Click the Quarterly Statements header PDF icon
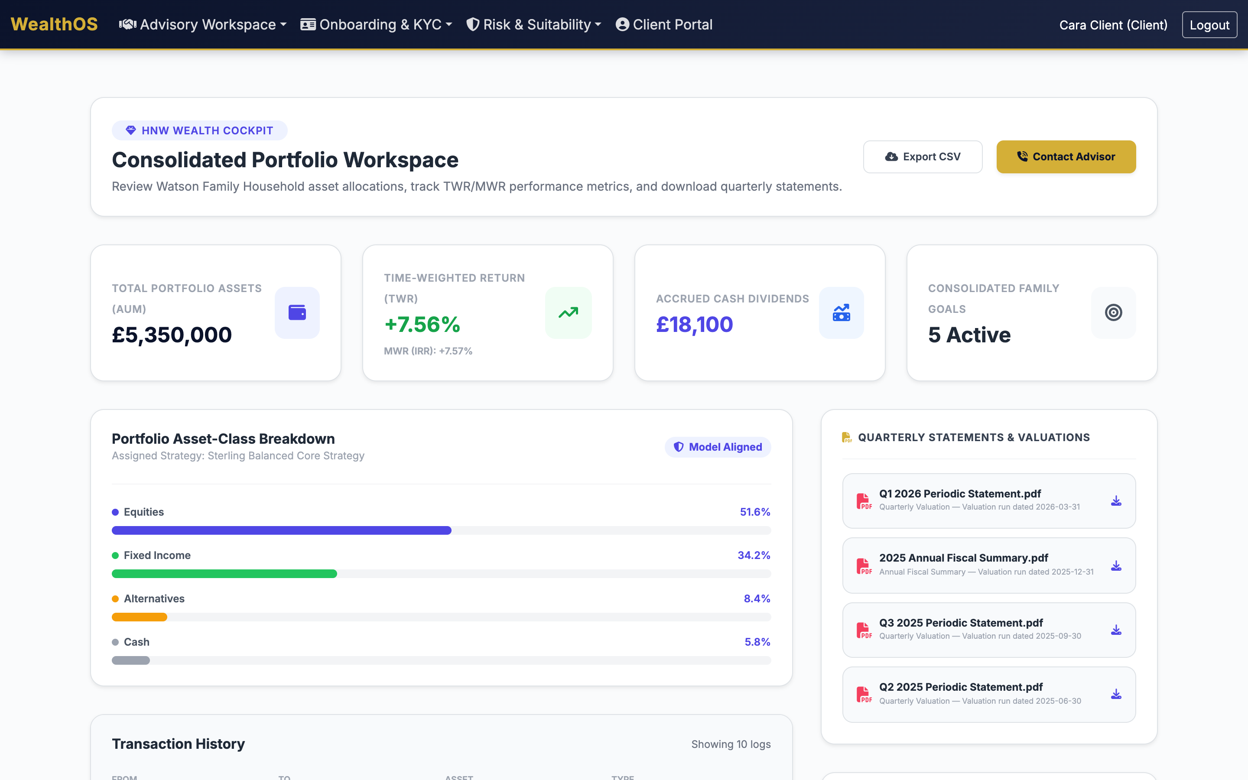Image resolution: width=1248 pixels, height=780 pixels. click(x=846, y=438)
